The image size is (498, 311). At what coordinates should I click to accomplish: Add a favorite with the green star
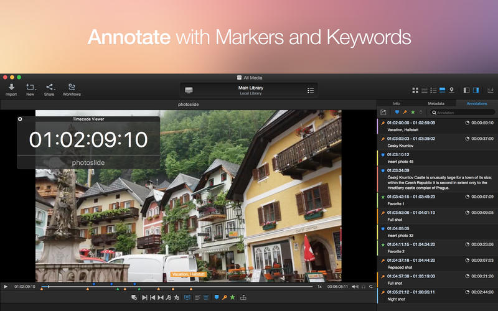pyautogui.click(x=232, y=297)
